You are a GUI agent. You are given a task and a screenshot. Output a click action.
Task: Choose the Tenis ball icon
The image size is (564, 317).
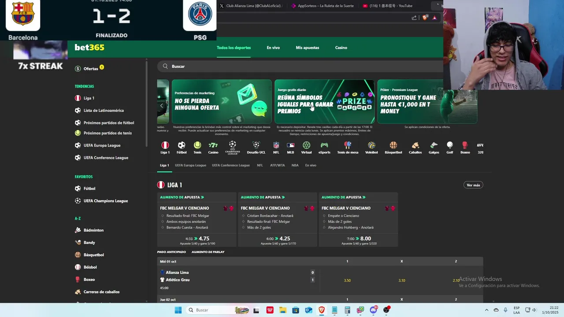[197, 147]
